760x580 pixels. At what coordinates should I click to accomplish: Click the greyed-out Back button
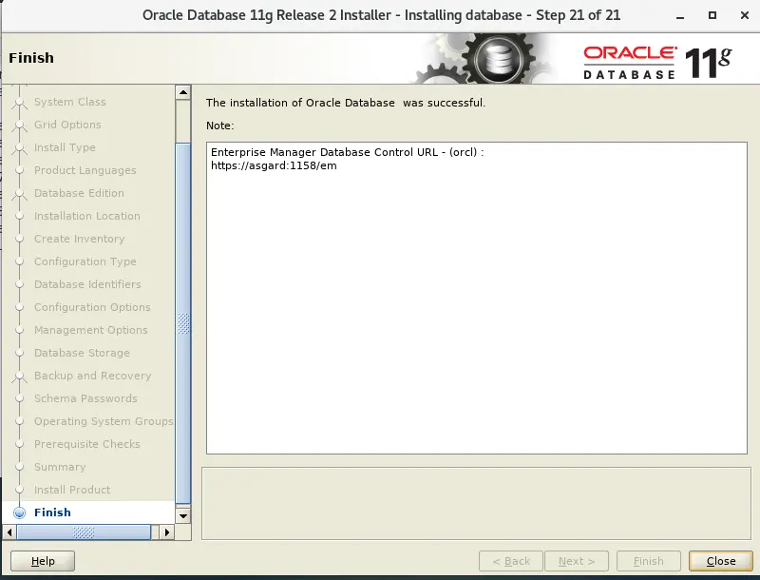click(511, 561)
